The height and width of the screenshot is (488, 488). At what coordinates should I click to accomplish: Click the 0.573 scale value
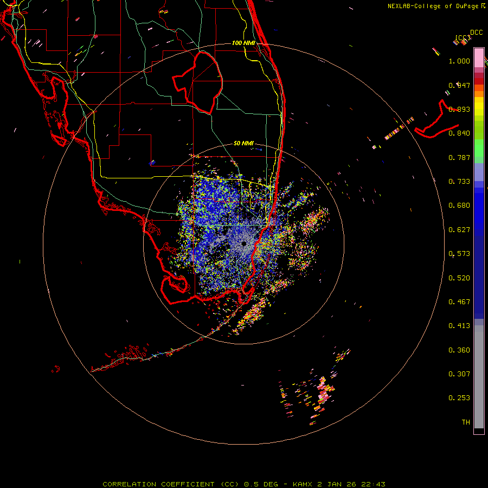459,254
